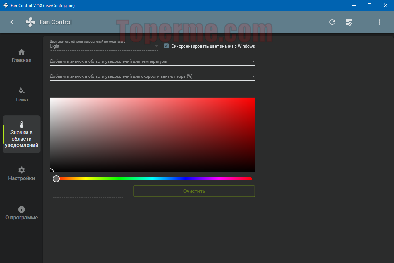
Task: Click the home icon in the sidebar
Action: click(22, 52)
